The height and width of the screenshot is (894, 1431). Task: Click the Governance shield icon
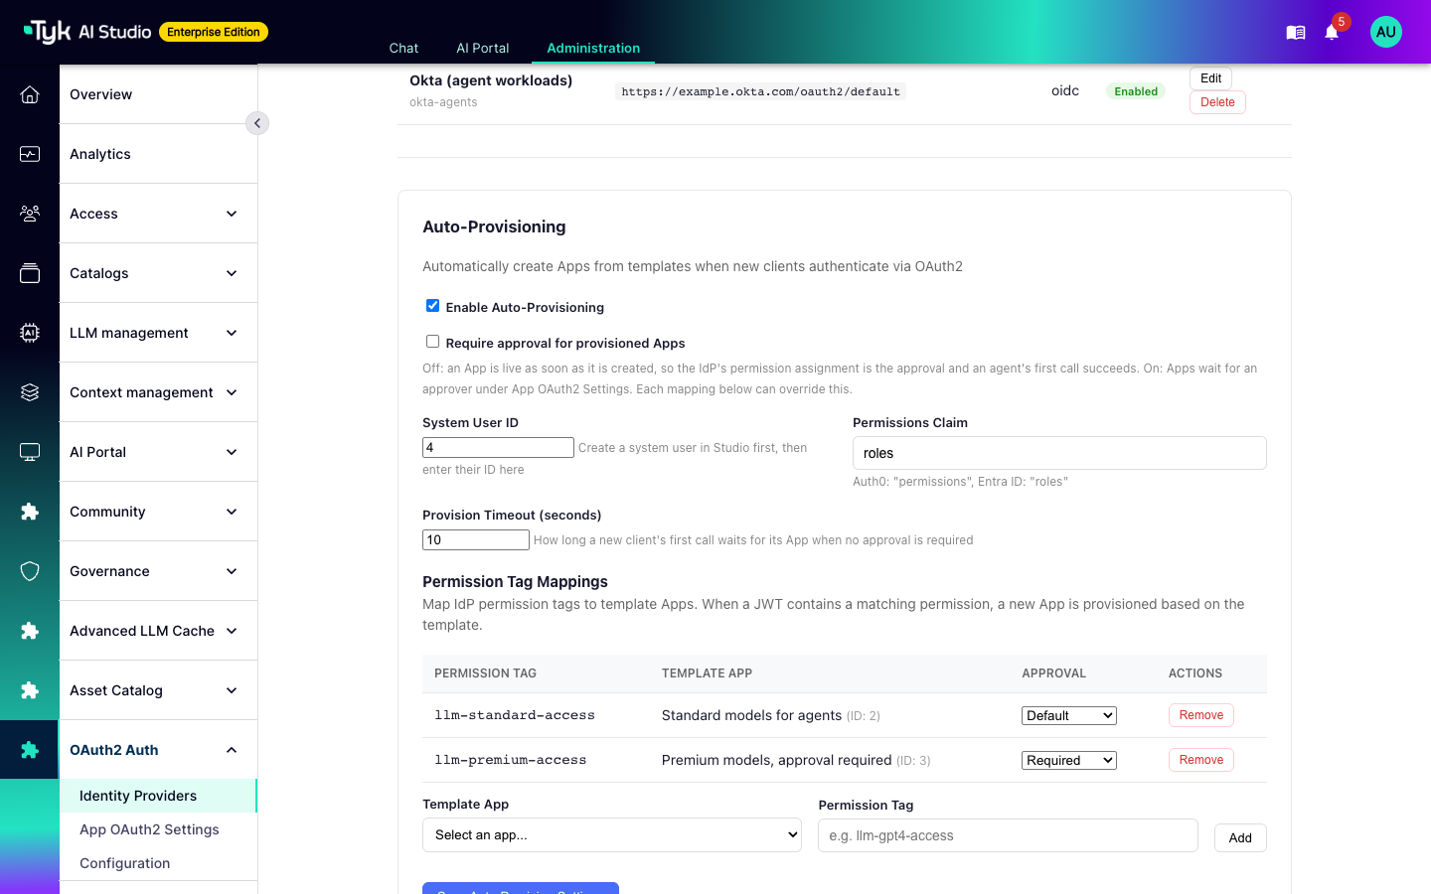30,571
